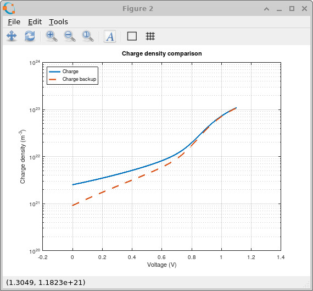This screenshot has height=291, width=313.
Task: Click y-axis tick label 10^24
Action: [35, 63]
